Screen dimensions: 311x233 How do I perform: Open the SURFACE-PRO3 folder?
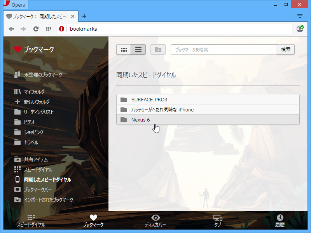(208, 99)
